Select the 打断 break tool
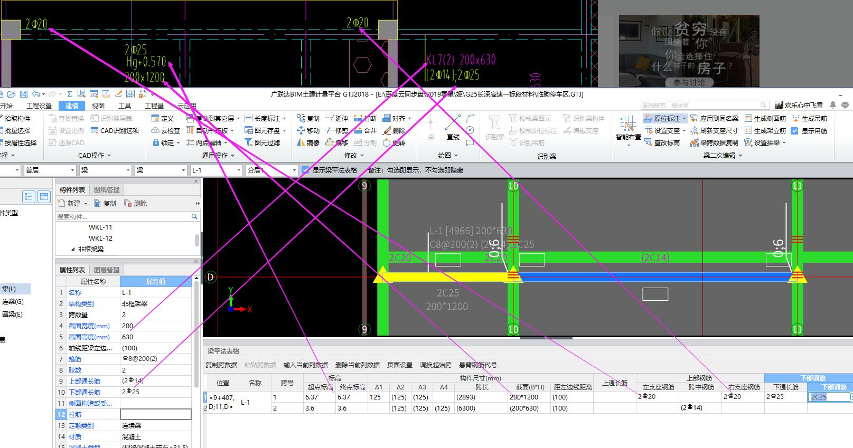 [365, 118]
